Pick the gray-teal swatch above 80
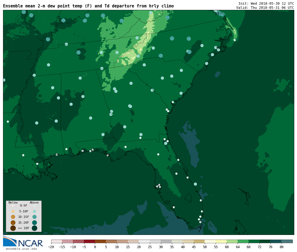The image size is (297, 252). pos(287,241)
